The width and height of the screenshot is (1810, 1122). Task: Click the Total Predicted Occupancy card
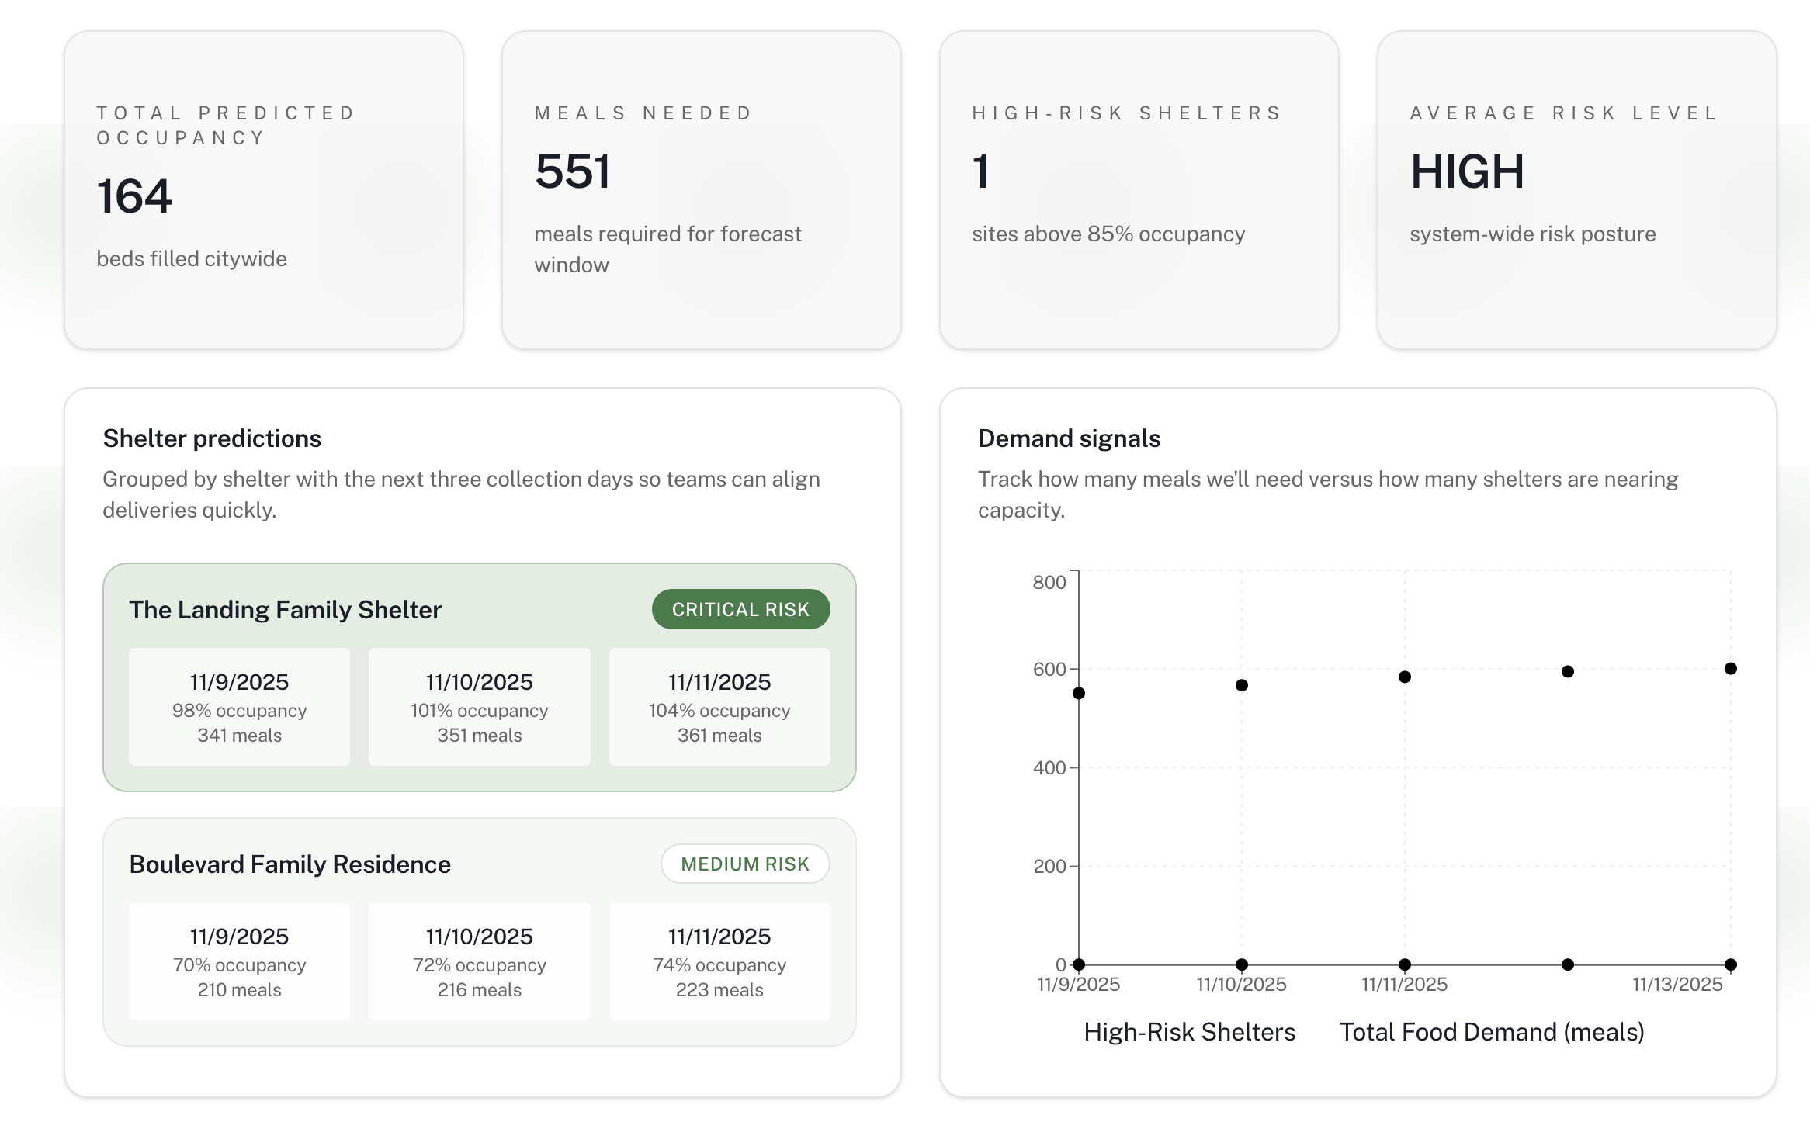[264, 190]
